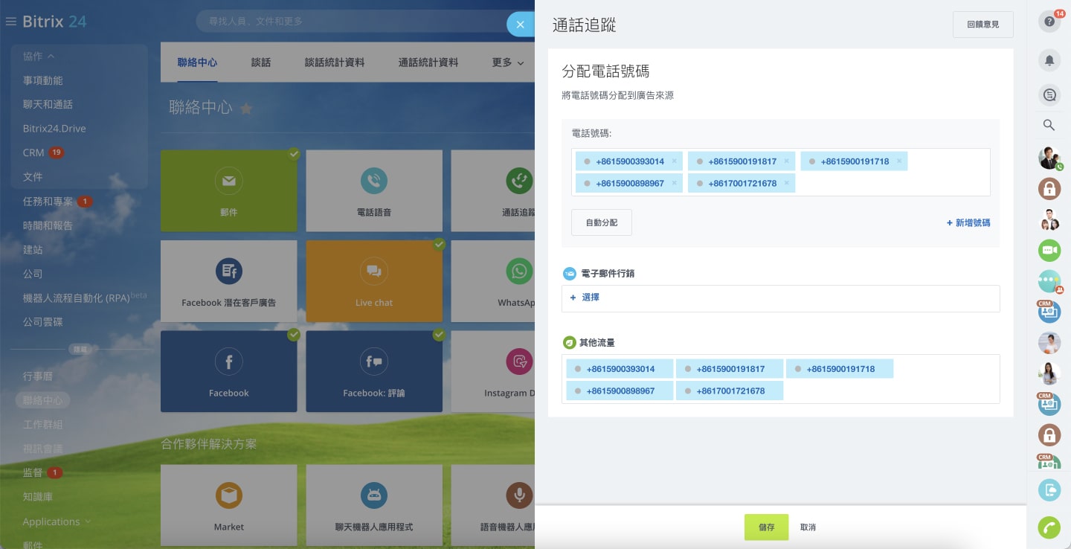This screenshot has width=1071, height=549.
Task: Collapse the 協作 sidebar section
Action: click(x=38, y=56)
